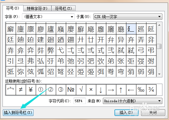This screenshot has width=169, height=120.
Task: Switch to the 特殊字符(P) tab
Action: (37, 8)
